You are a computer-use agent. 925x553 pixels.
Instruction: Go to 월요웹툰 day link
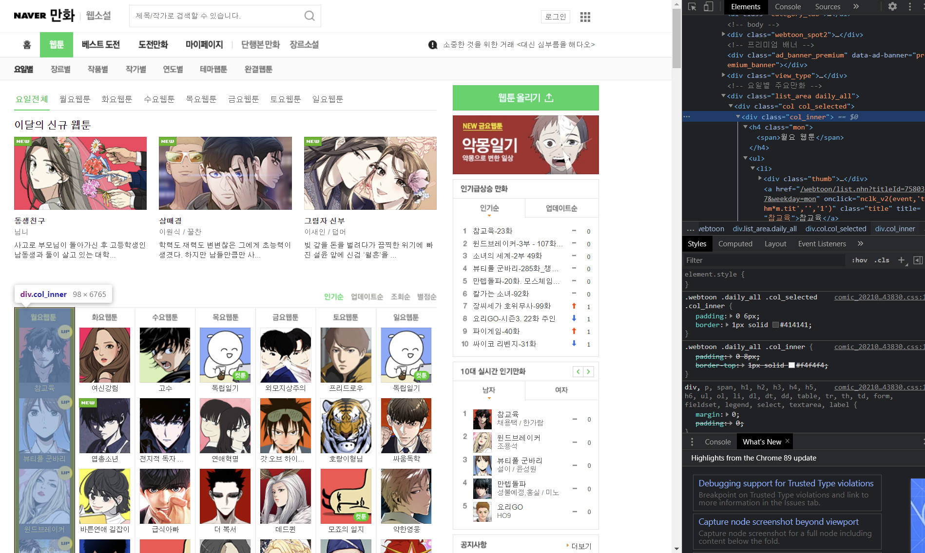coord(75,99)
